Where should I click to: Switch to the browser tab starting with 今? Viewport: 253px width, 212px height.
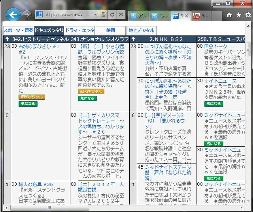click(160, 16)
